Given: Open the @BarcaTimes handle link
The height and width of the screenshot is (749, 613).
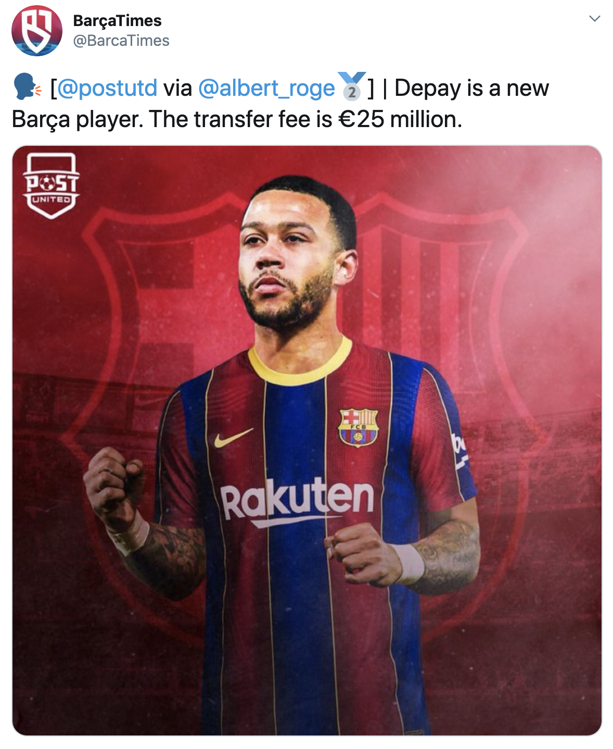Looking at the screenshot, I should (121, 41).
